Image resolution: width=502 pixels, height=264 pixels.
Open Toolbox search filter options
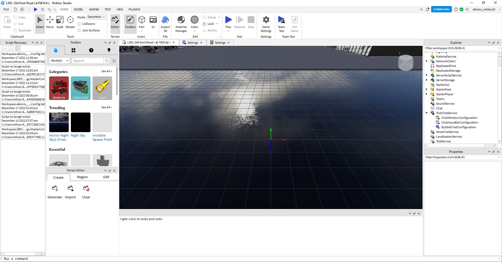[114, 61]
